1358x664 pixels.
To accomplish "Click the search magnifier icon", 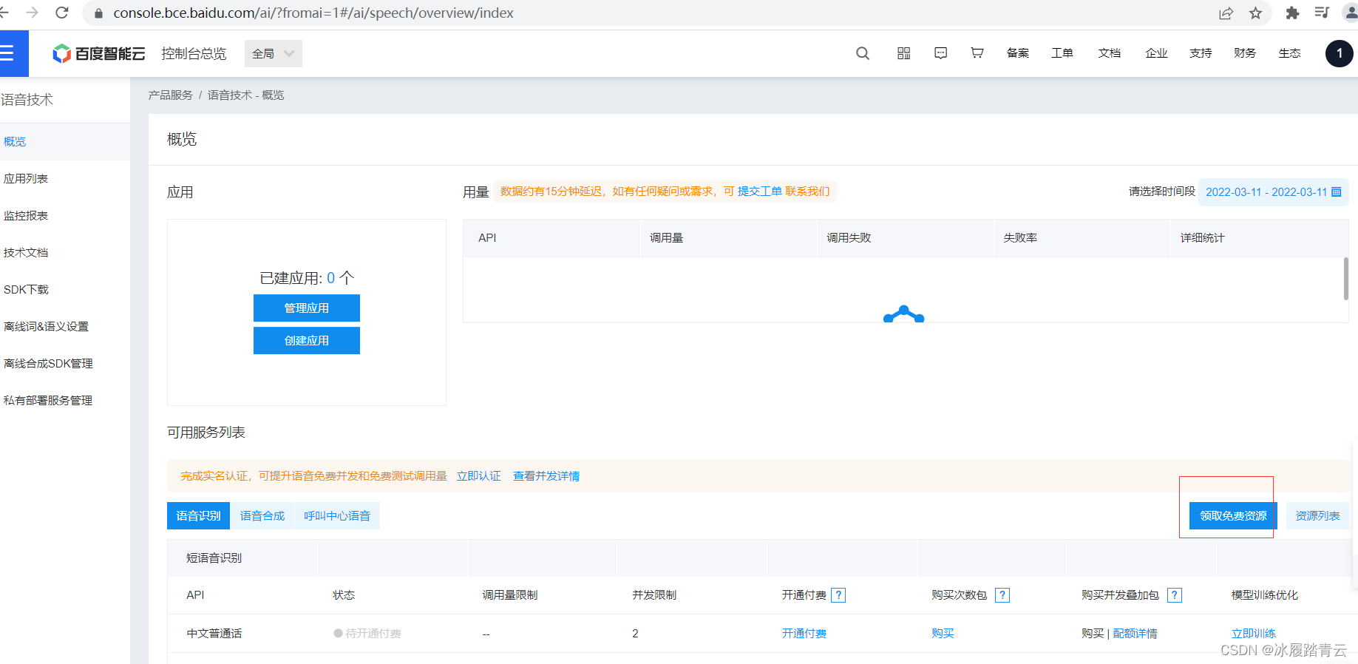I will 863,53.
